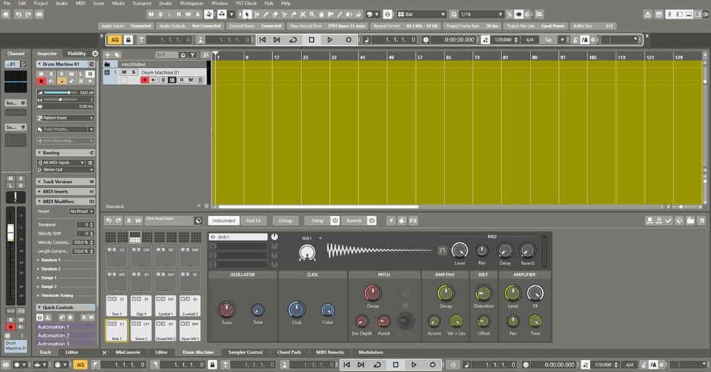Toggle the Delay effect power button
The width and height of the screenshot is (711, 372).
(335, 220)
